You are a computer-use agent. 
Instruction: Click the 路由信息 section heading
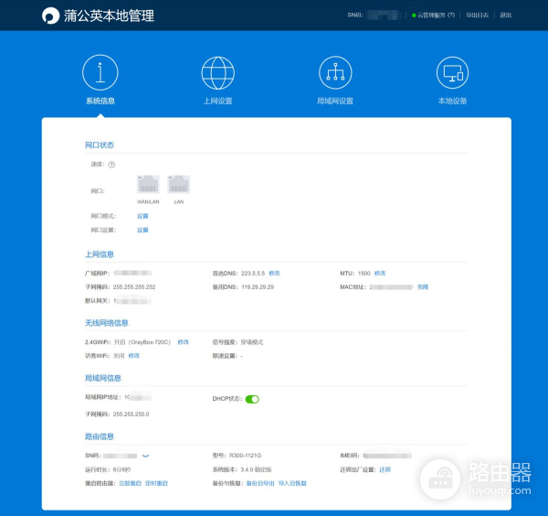[x=100, y=436]
